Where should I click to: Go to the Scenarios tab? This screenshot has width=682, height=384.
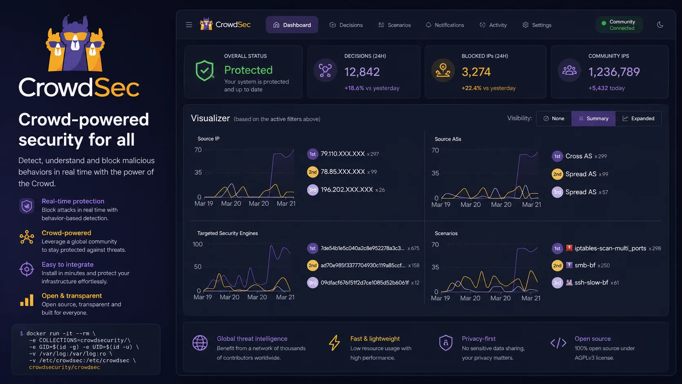click(394, 25)
